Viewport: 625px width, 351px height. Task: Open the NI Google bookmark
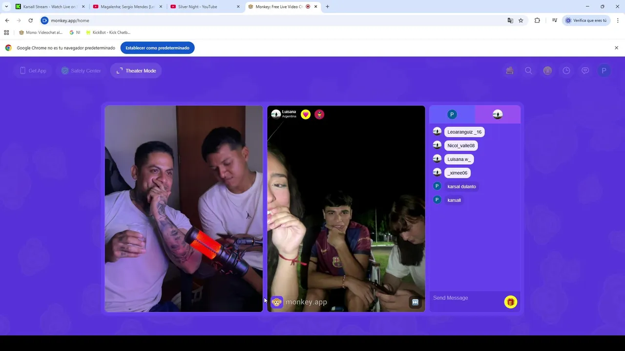[75, 33]
